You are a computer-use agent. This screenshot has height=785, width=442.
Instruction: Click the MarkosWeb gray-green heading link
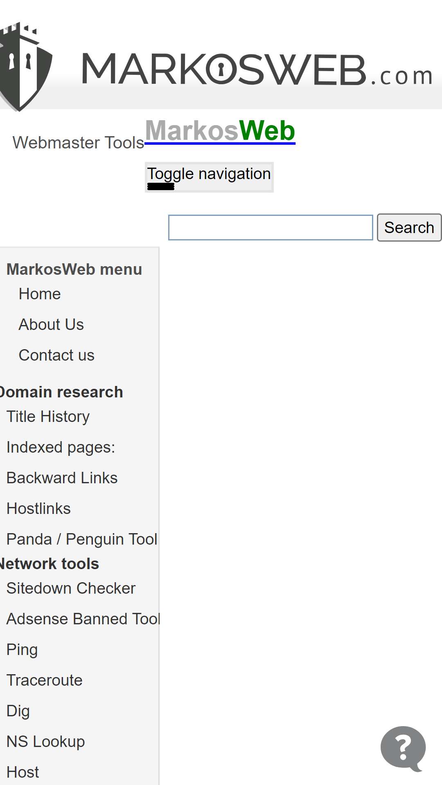tap(220, 131)
